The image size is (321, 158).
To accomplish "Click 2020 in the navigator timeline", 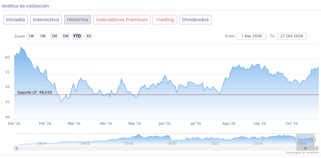I will pos(172,143).
